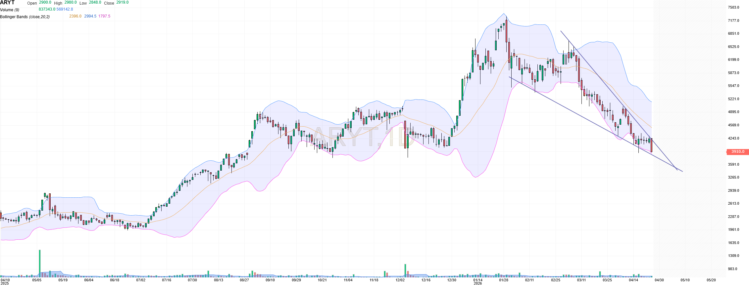Click the 12/30 date on the time axis
The width and height of the screenshot is (749, 286).
[x=452, y=280]
